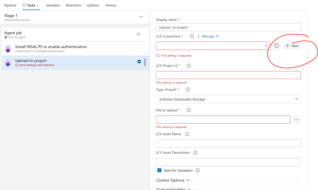Click the LCS Project Id input field
This screenshot has width=318, height=190.
(228, 75)
